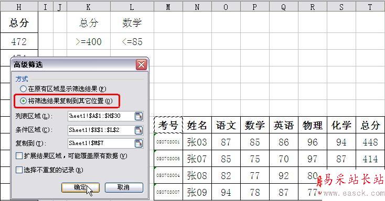The width and height of the screenshot is (385, 201).
Task: Click 张09's 语文 score 94
Action: (226, 192)
